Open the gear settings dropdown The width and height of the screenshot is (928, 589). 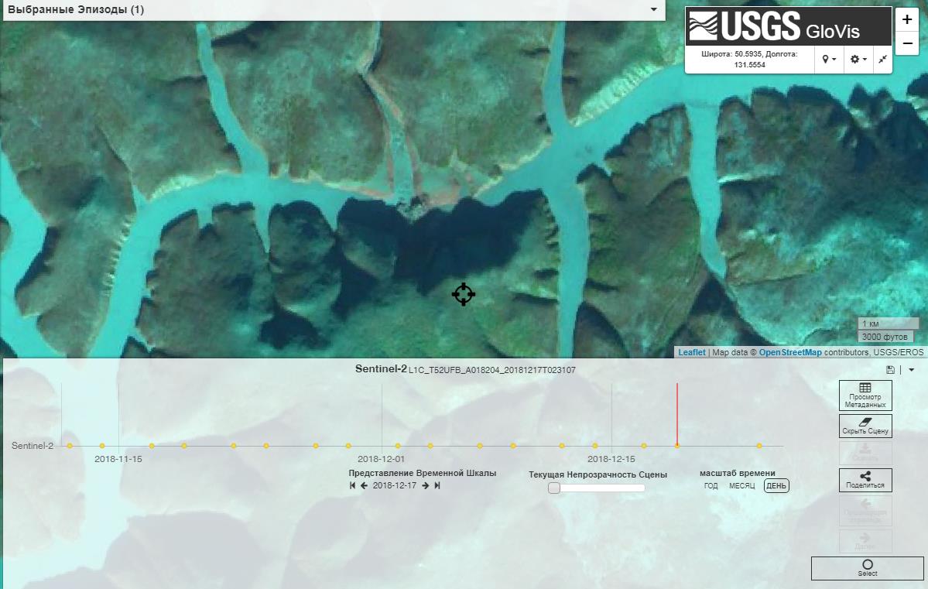pos(858,60)
